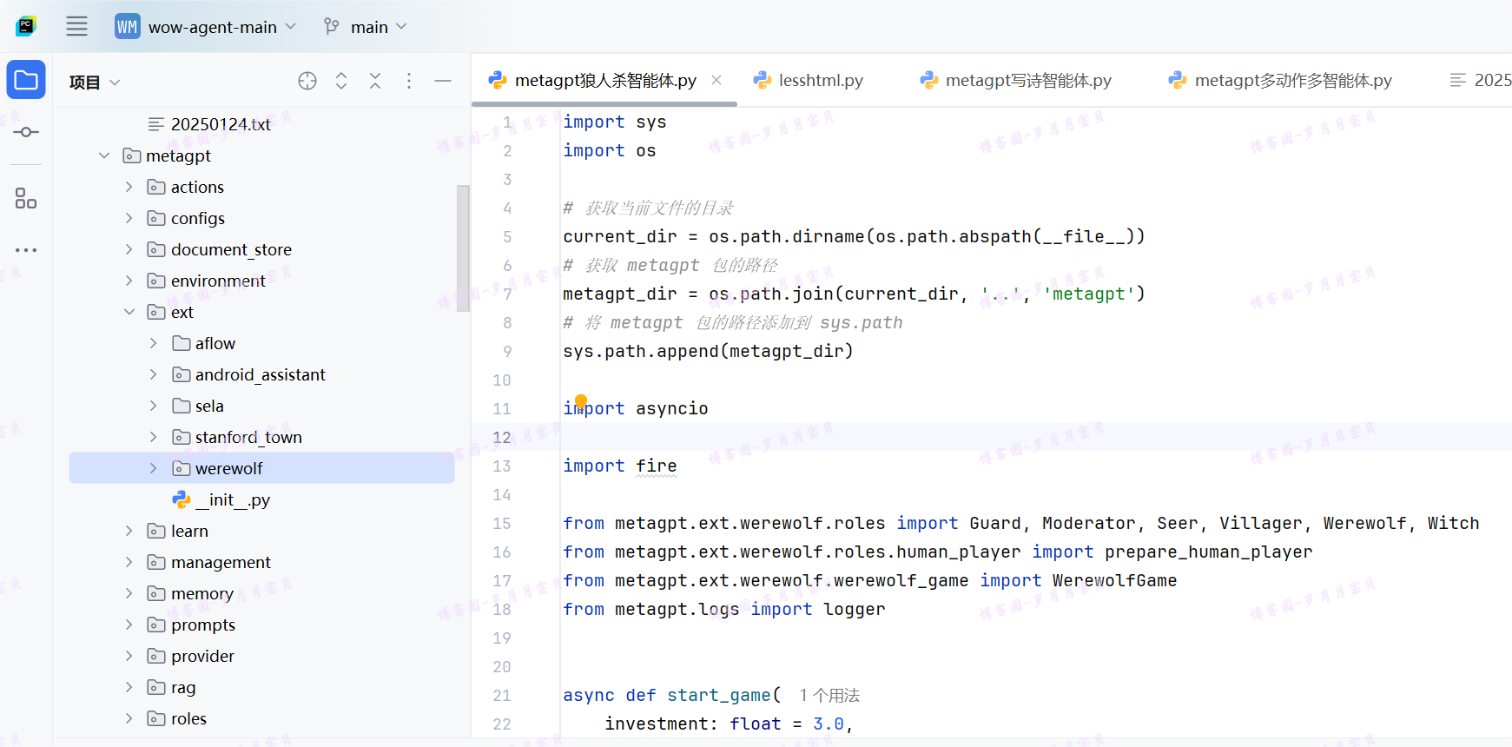
Task: Expand the learn folder
Action: [129, 531]
